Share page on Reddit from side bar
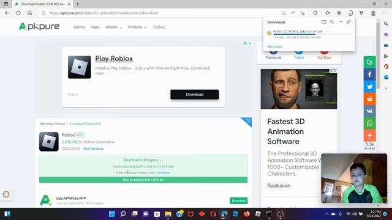This screenshot has width=392, height=220. (369, 99)
